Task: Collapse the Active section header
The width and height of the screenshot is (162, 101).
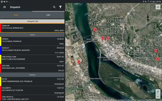Action: point(32,35)
